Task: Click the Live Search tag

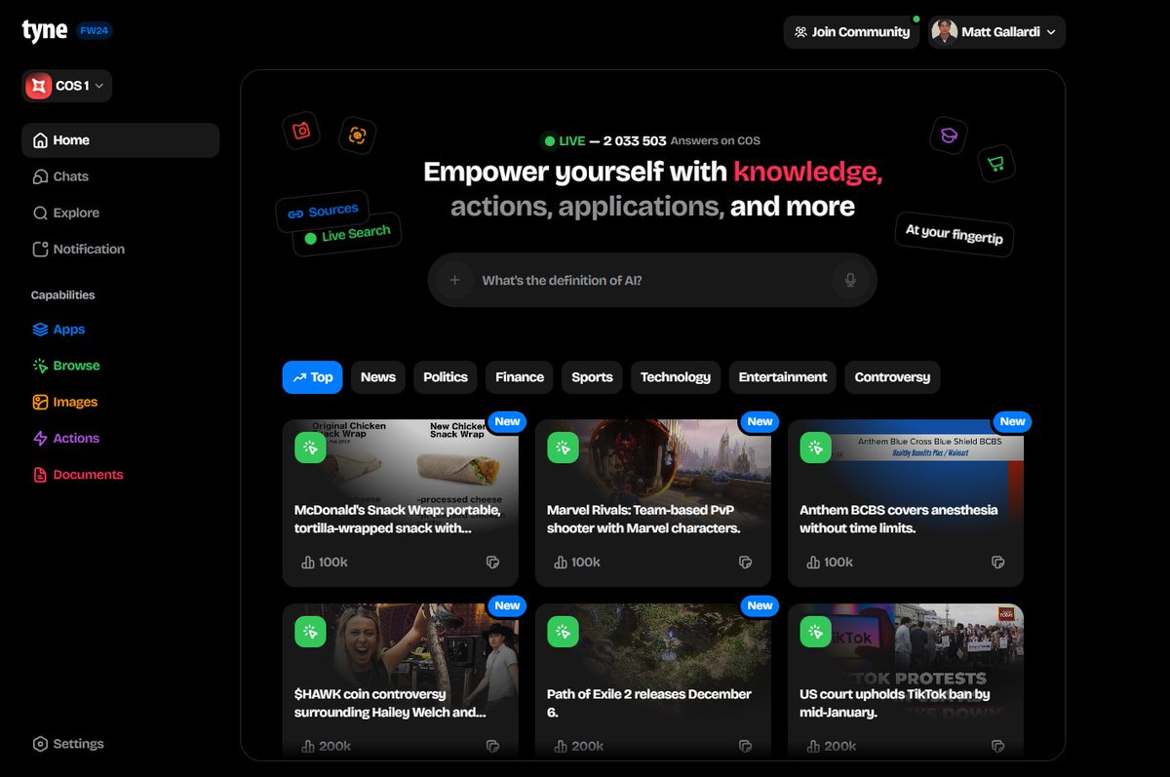Action: [x=347, y=234]
